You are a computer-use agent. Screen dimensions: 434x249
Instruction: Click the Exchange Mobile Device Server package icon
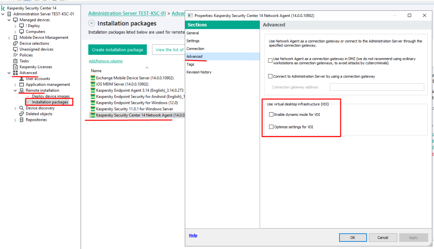pyautogui.click(x=93, y=78)
